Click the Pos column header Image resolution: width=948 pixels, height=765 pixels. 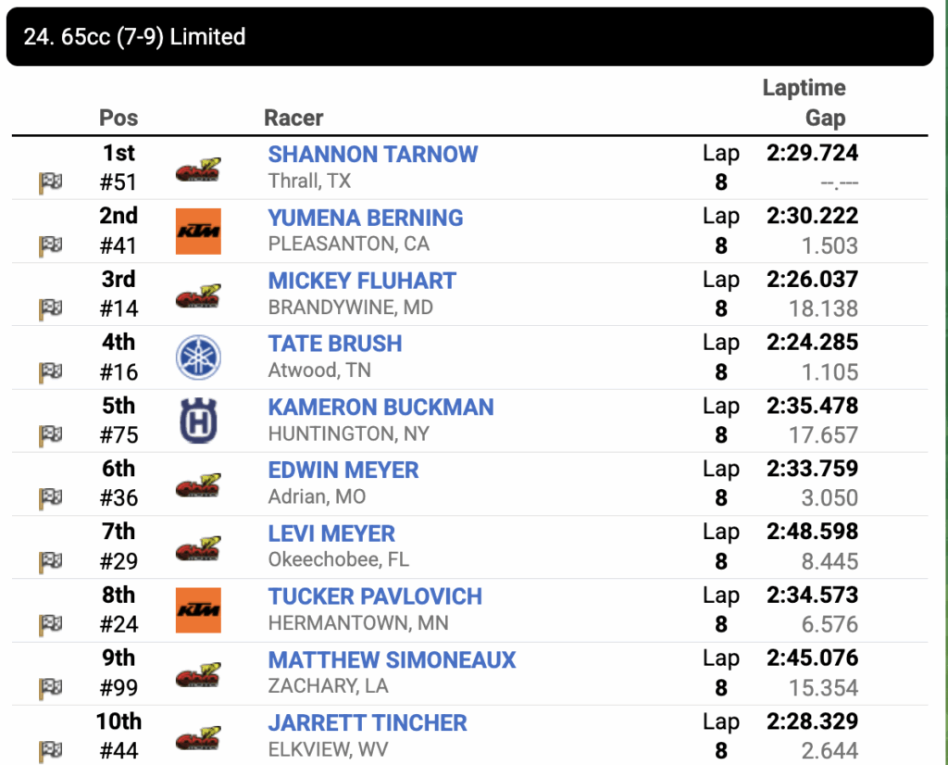tap(118, 118)
